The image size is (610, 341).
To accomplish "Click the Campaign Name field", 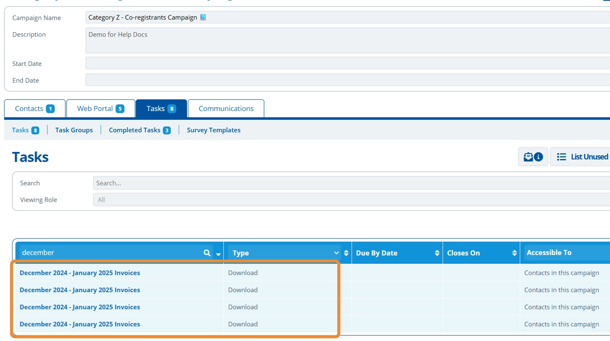I will point(348,17).
